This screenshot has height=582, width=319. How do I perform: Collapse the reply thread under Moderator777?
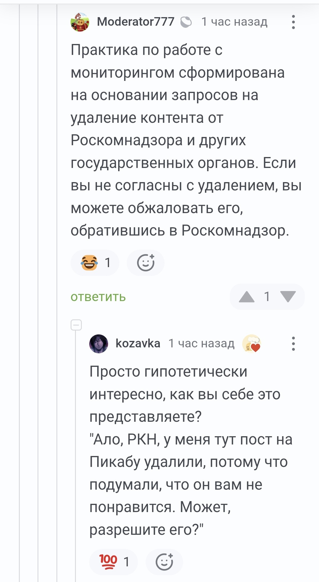click(x=76, y=325)
